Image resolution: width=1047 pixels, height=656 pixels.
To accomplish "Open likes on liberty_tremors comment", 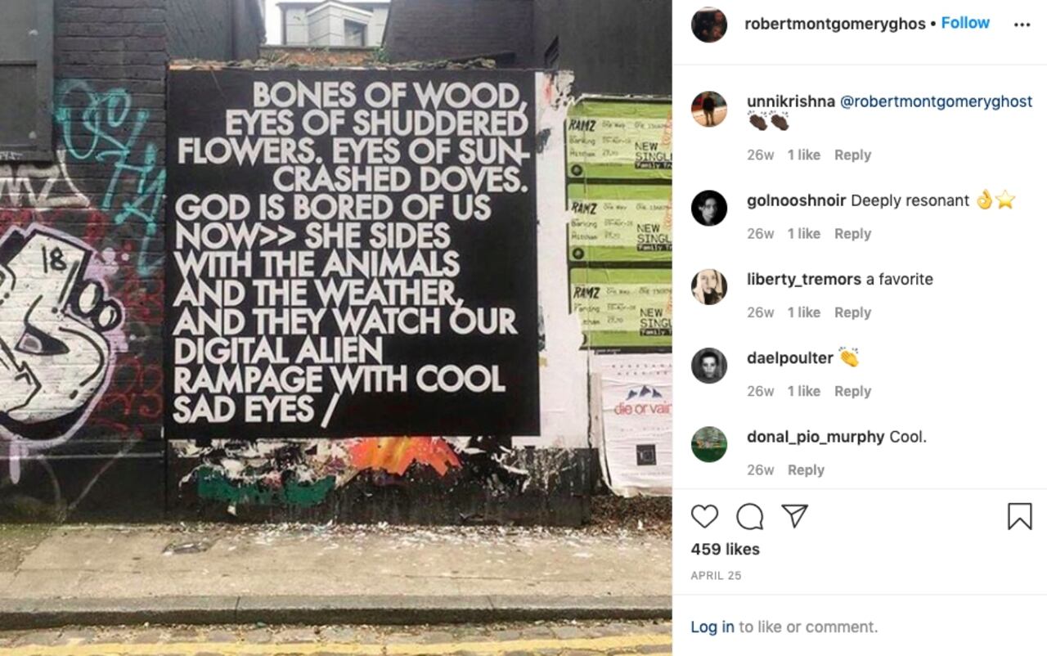I will coord(802,312).
